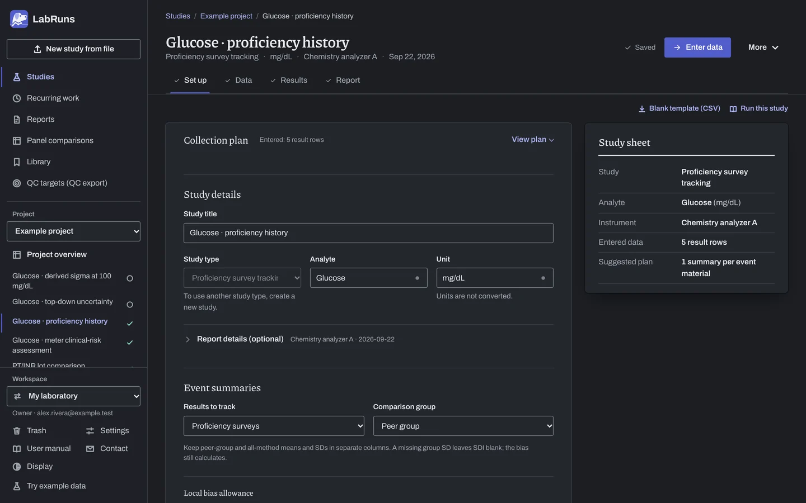Click checkmark beside proficiency history study
The image size is (806, 503).
tap(130, 324)
